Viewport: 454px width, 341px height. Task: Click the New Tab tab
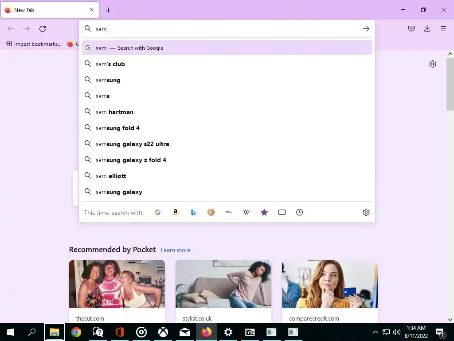(x=50, y=10)
